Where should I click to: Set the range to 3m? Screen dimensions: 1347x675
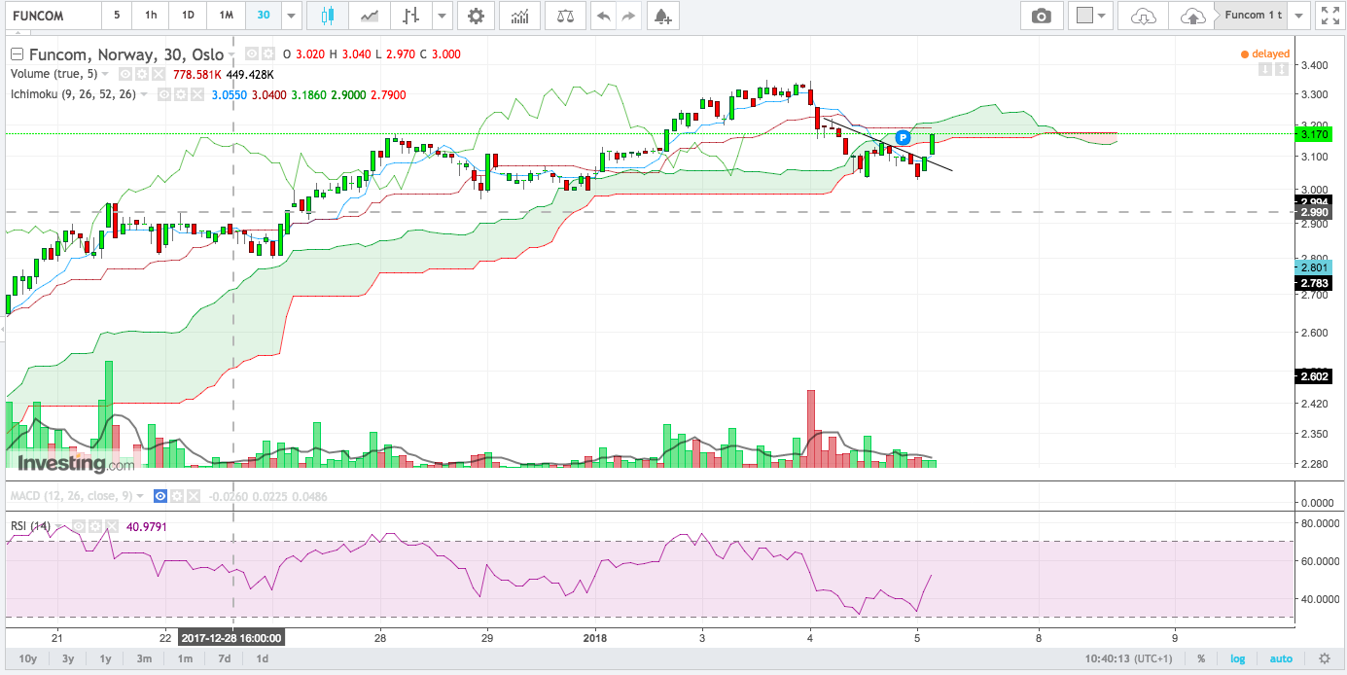click(144, 658)
